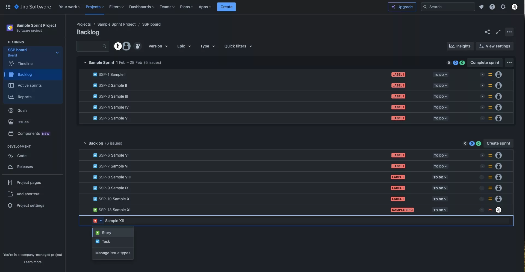The height and width of the screenshot is (272, 525).
Task: Open the Projects menu
Action: 95,7
